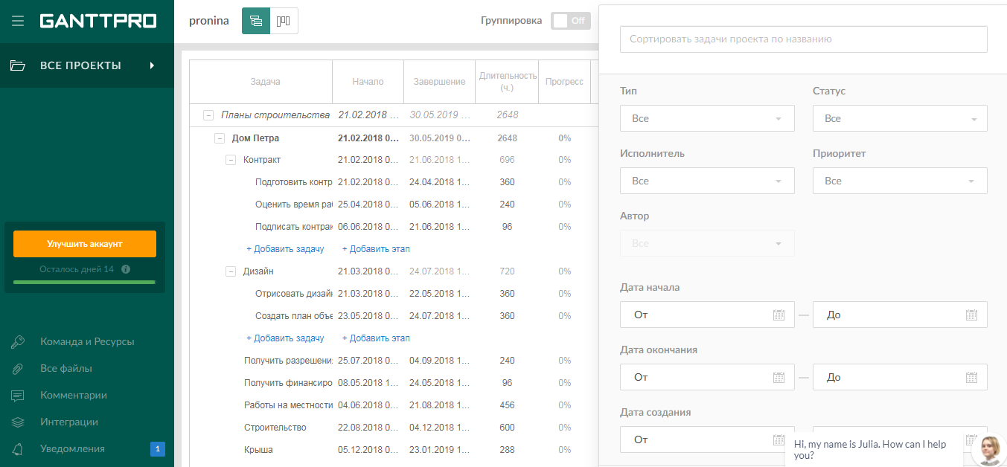Click the Julia chat avatar
The image size is (1007, 467).
tap(990, 449)
